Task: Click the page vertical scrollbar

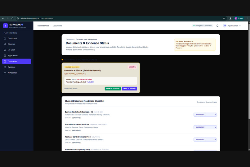Action: (x=249, y=72)
